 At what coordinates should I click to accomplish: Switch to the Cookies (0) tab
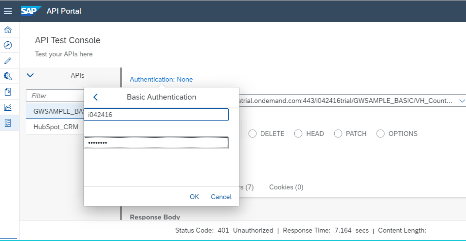[286, 187]
